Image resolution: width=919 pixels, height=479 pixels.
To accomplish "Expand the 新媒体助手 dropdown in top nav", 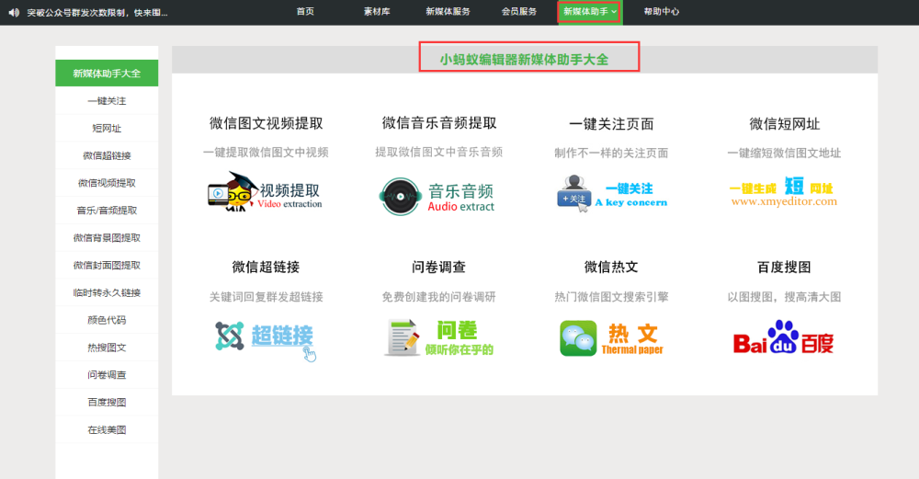I will (x=590, y=12).
